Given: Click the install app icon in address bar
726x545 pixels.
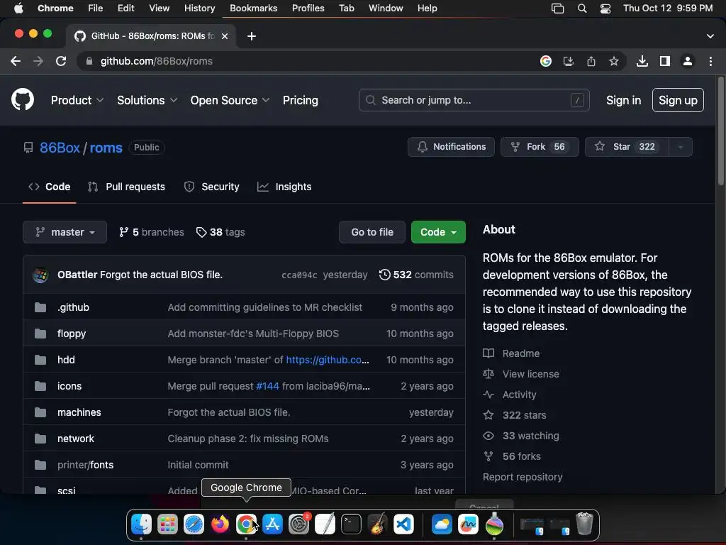Looking at the screenshot, I should point(569,61).
